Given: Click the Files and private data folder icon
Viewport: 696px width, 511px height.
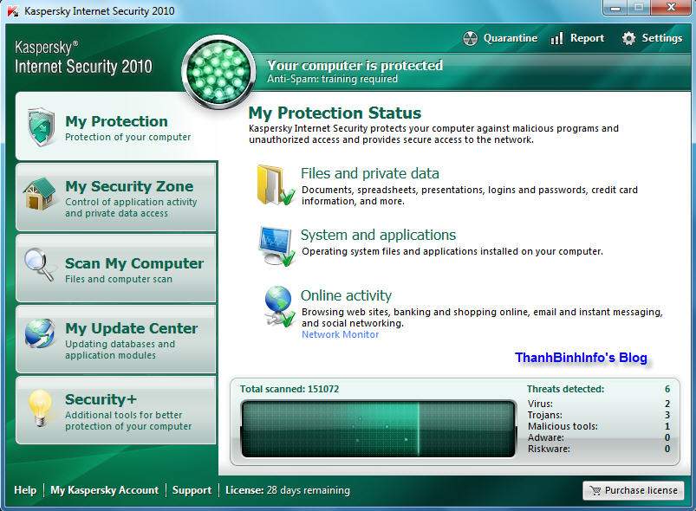Looking at the screenshot, I should tap(276, 185).
